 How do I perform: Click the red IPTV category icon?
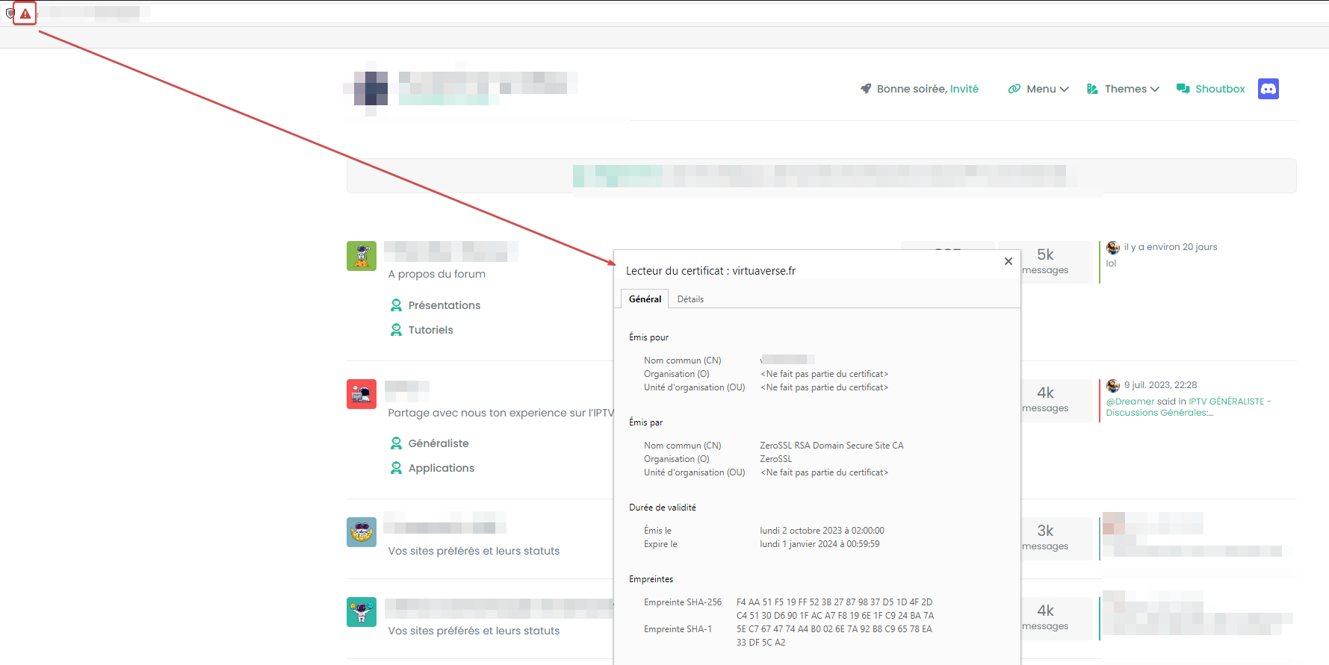click(362, 394)
